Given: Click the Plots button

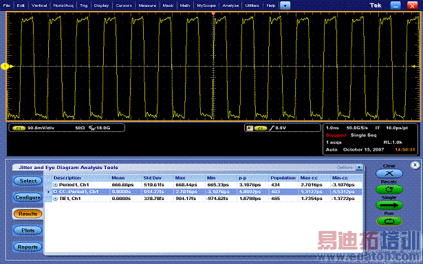Looking at the screenshot, I should click(28, 230).
